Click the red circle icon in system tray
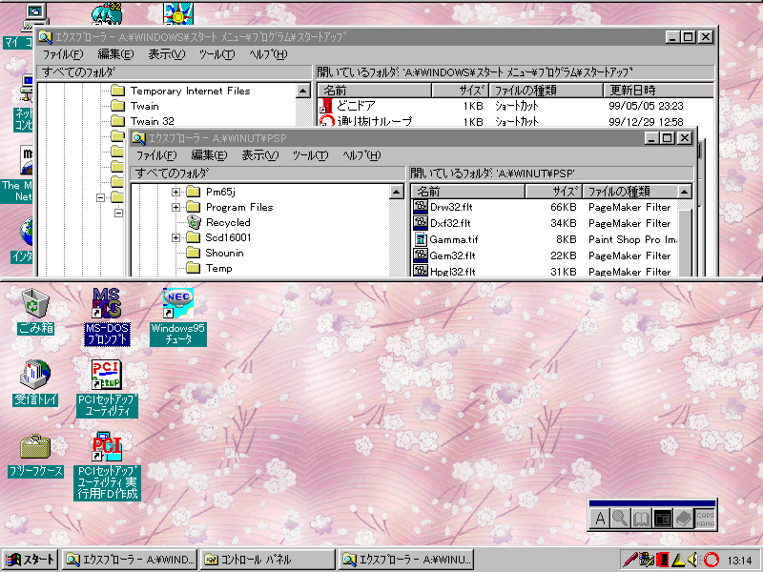The height and width of the screenshot is (572, 763). click(x=711, y=560)
